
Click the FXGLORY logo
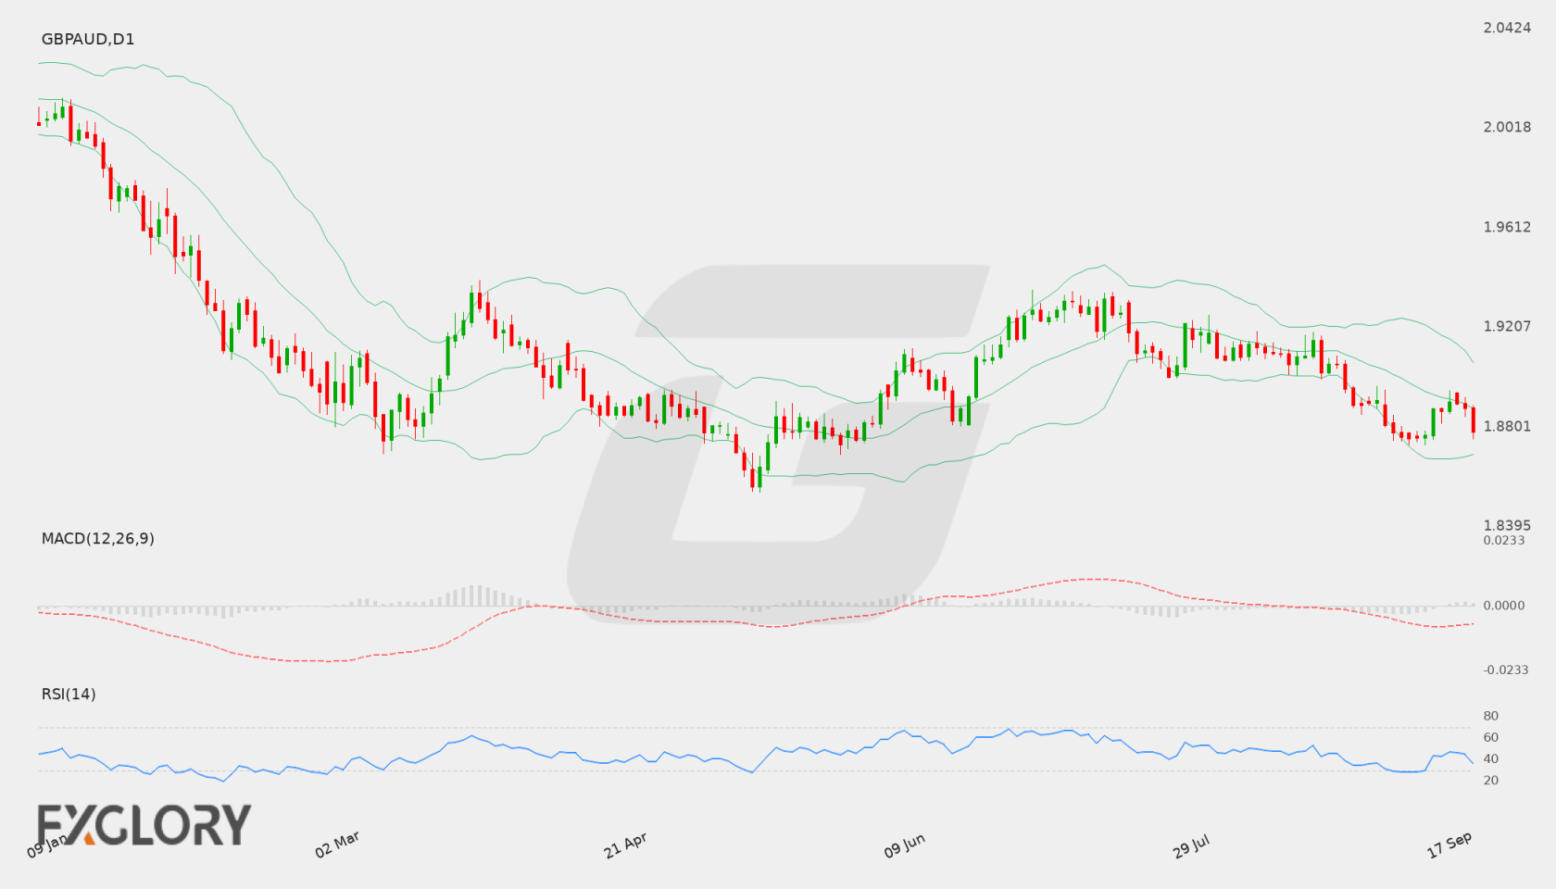click(144, 824)
